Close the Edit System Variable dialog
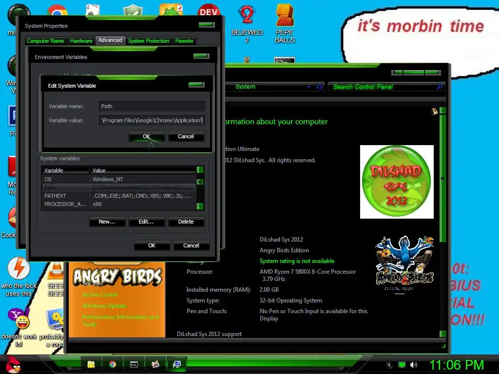 click(196, 85)
